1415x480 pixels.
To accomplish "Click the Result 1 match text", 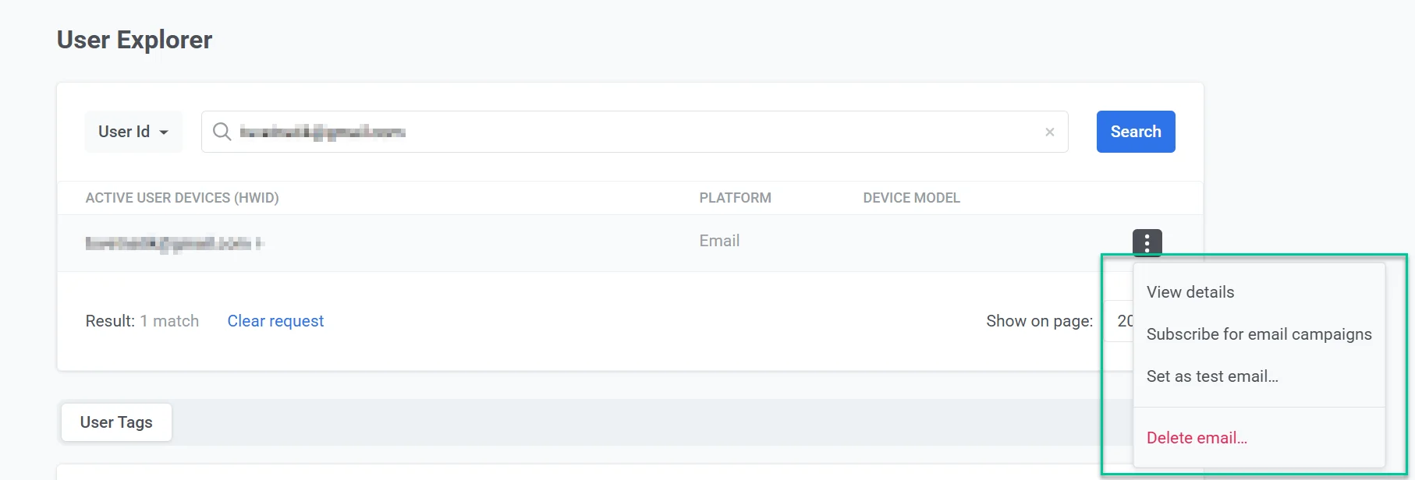I will coord(142,321).
